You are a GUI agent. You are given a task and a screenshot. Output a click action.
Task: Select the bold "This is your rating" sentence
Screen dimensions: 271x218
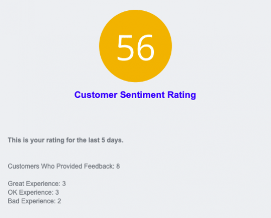coord(66,140)
